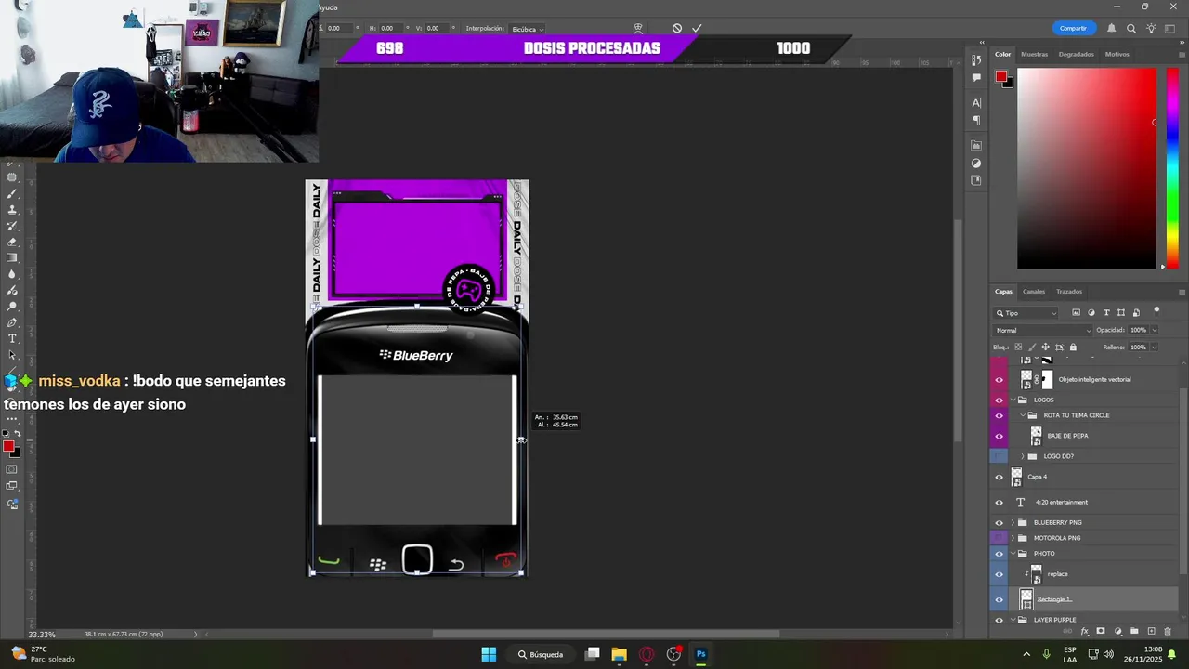Expand the MOTOROLA PNG group

[1013, 538]
